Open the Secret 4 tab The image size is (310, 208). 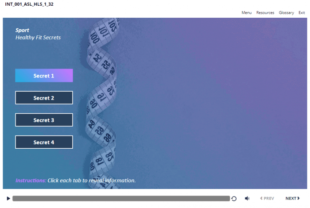44,142
